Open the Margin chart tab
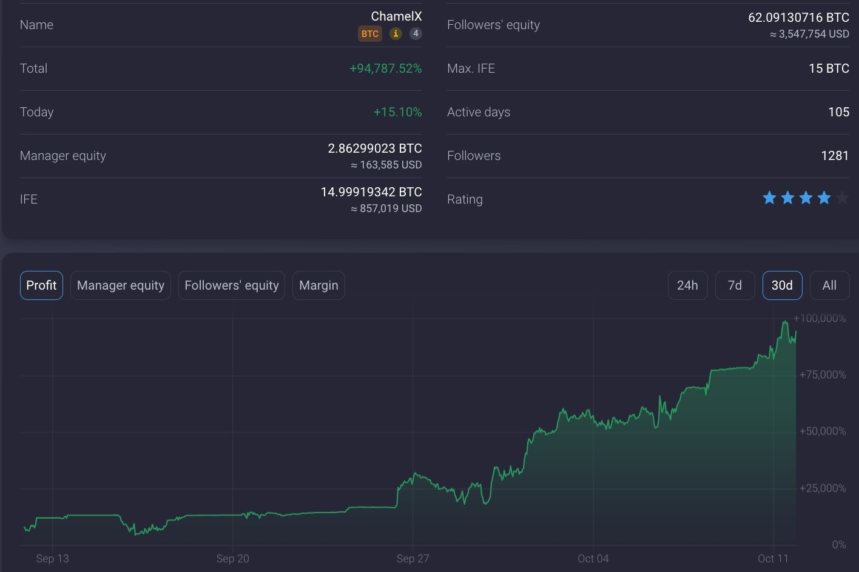The width and height of the screenshot is (859, 572). (x=318, y=285)
